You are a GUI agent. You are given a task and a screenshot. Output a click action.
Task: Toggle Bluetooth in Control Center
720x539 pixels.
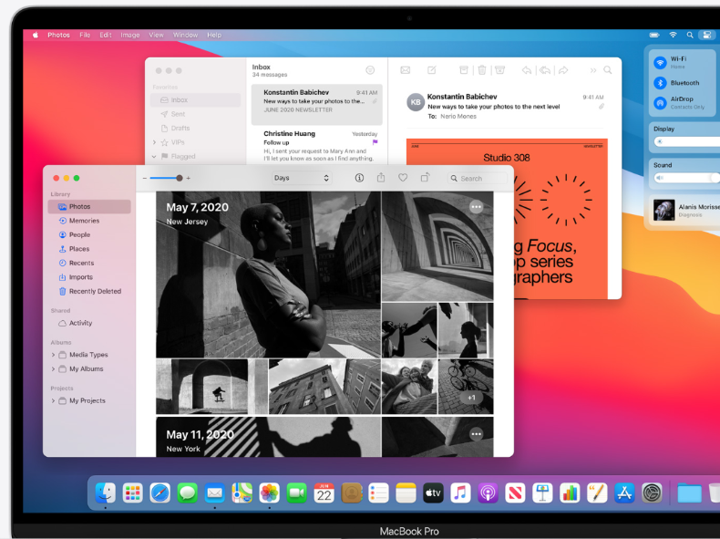coord(661,83)
